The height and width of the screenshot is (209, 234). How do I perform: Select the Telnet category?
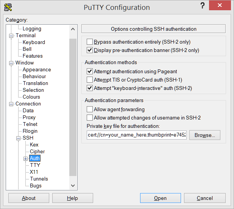point(30,124)
